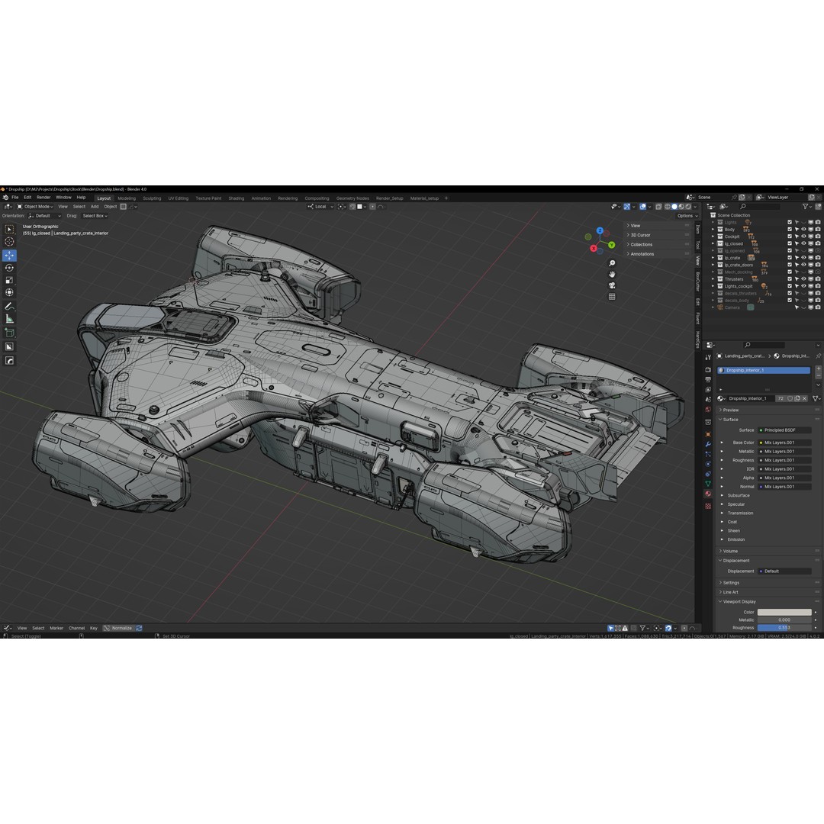Open the viewport Add menu
This screenshot has height=824, width=824.
point(95,207)
